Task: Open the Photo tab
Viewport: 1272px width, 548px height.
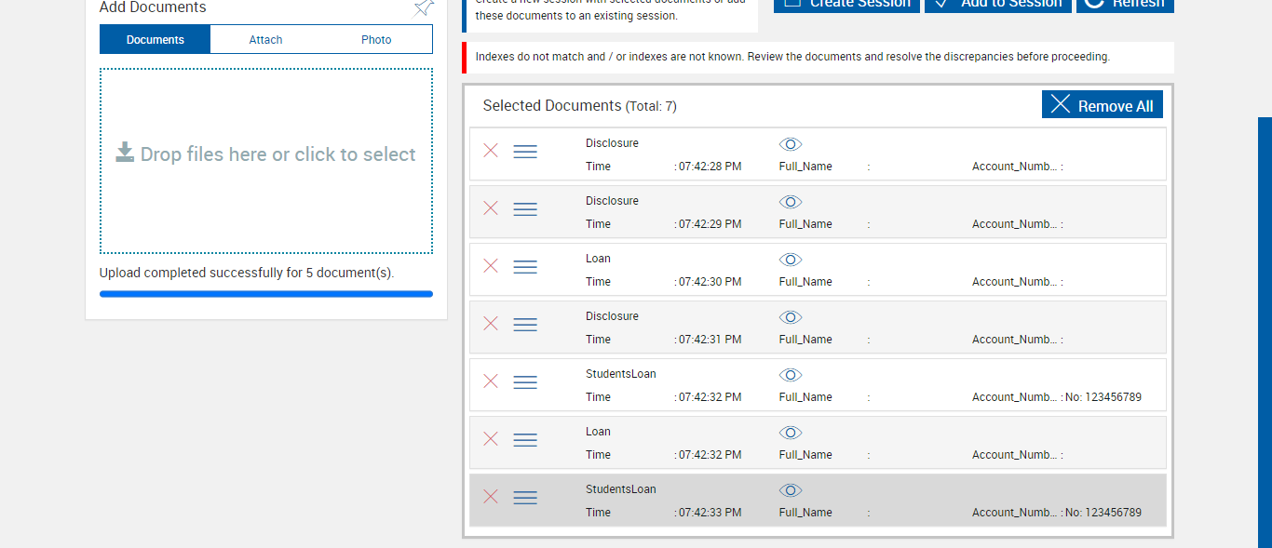Action: coord(376,40)
